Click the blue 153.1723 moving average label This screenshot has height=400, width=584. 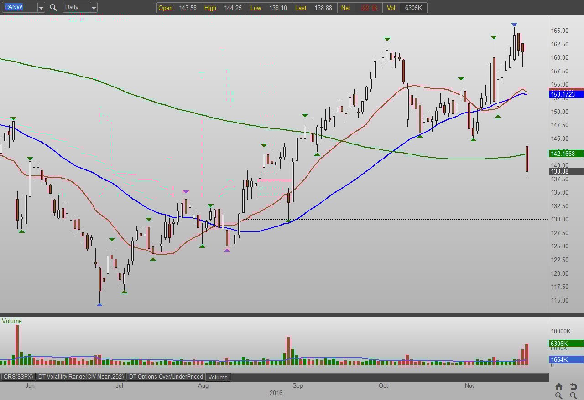pyautogui.click(x=566, y=94)
